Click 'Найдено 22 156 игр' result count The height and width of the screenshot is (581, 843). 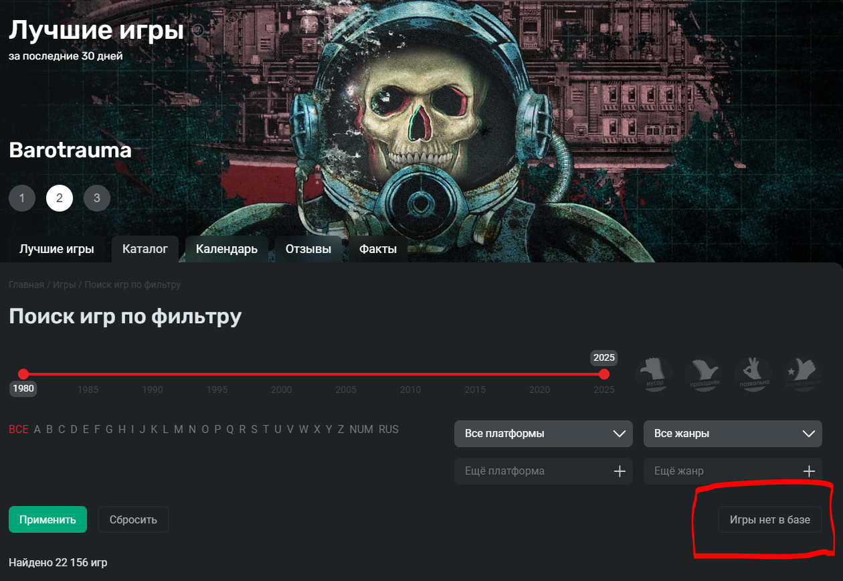pyautogui.click(x=58, y=562)
